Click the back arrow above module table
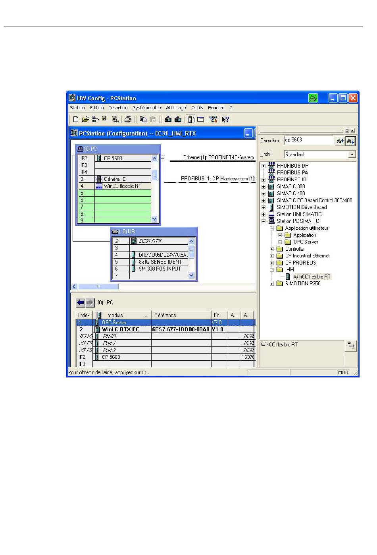The width and height of the screenshot is (377, 555). point(81,303)
